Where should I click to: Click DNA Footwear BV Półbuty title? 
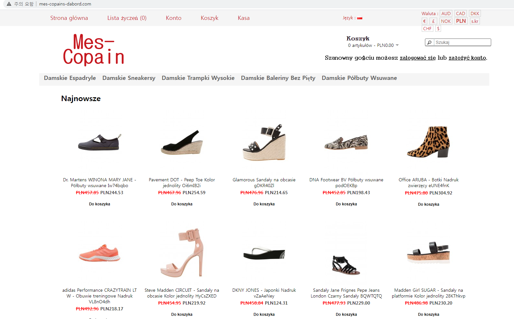click(x=346, y=183)
